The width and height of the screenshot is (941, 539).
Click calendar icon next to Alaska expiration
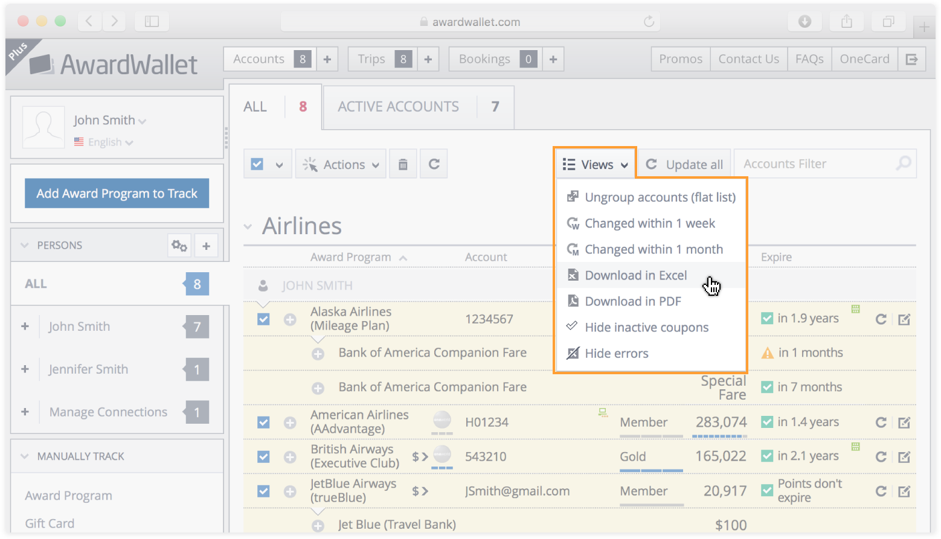click(855, 309)
